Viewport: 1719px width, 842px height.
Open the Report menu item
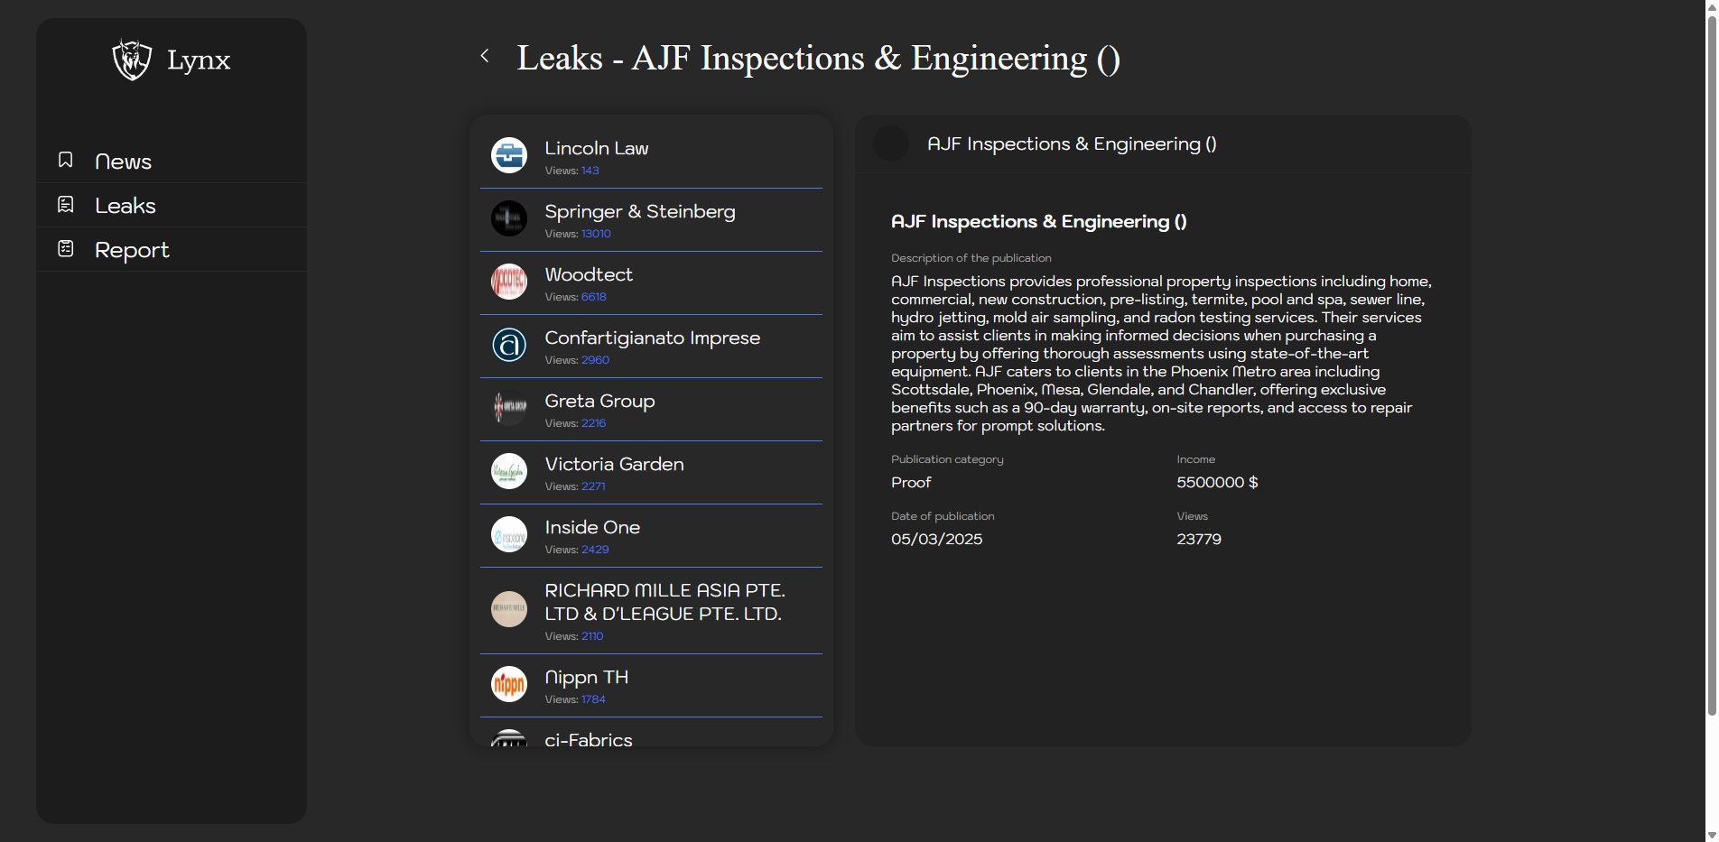coord(132,250)
